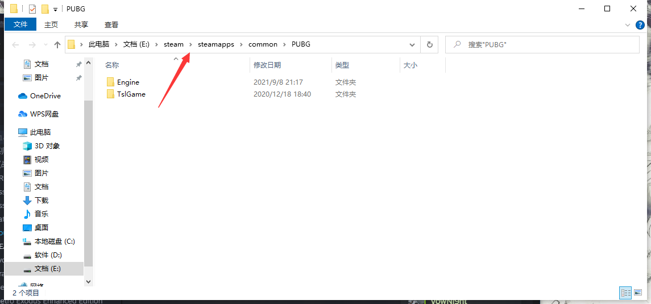The width and height of the screenshot is (651, 304).
Task: Open address bar history dropdown
Action: [x=412, y=44]
